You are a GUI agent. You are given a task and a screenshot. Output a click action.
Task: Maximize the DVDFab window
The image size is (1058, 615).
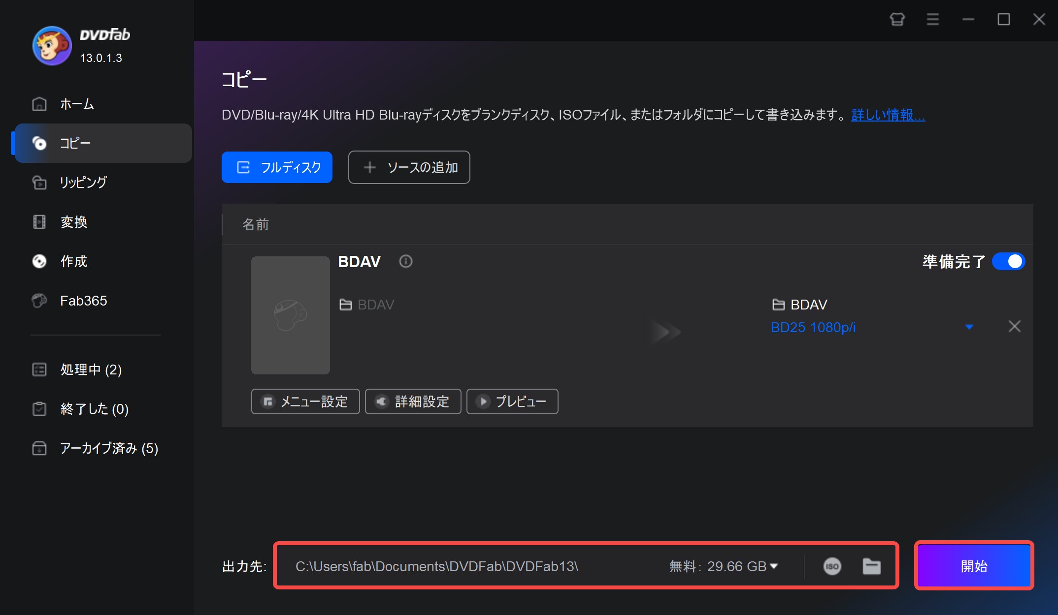click(x=1004, y=20)
